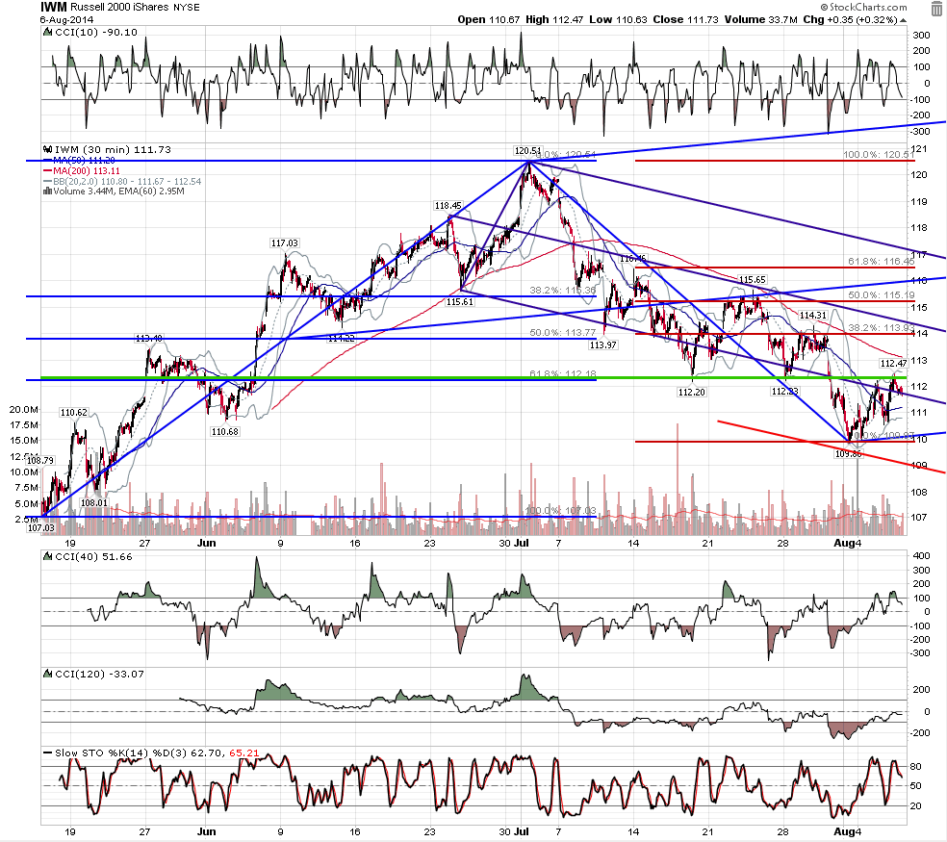Click the 107.03 starting price label

pos(41,528)
